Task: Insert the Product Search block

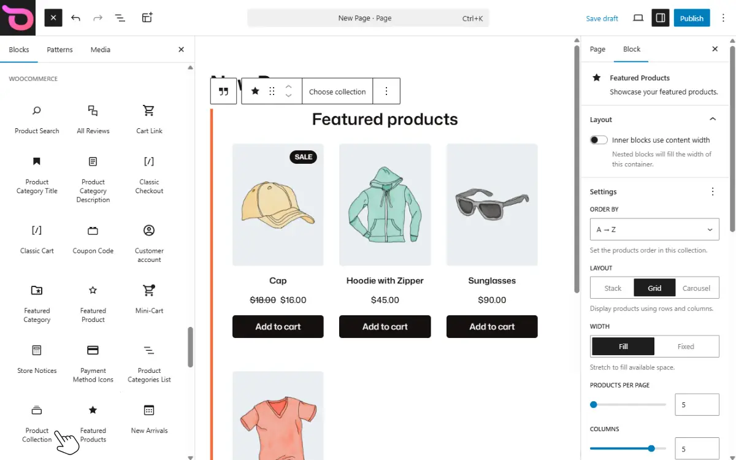Action: tap(37, 119)
